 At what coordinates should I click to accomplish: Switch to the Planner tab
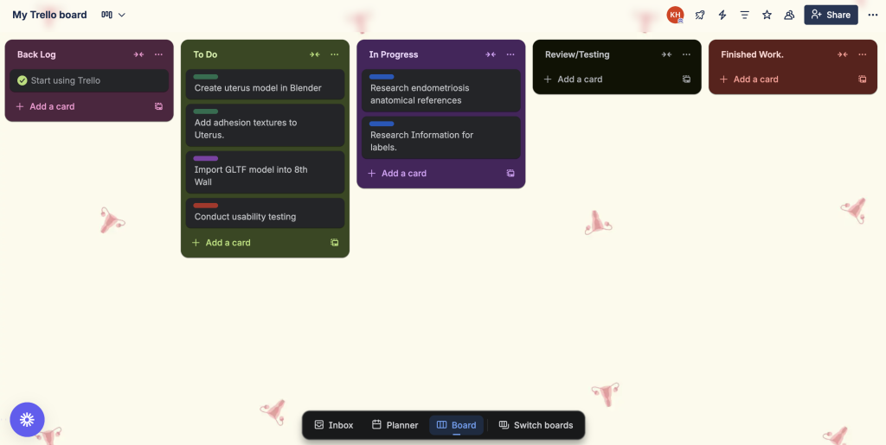click(x=395, y=425)
